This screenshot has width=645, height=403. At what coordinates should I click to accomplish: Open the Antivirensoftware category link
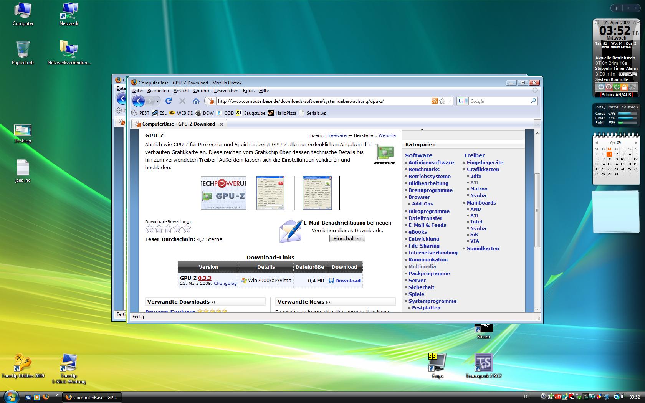point(431,162)
